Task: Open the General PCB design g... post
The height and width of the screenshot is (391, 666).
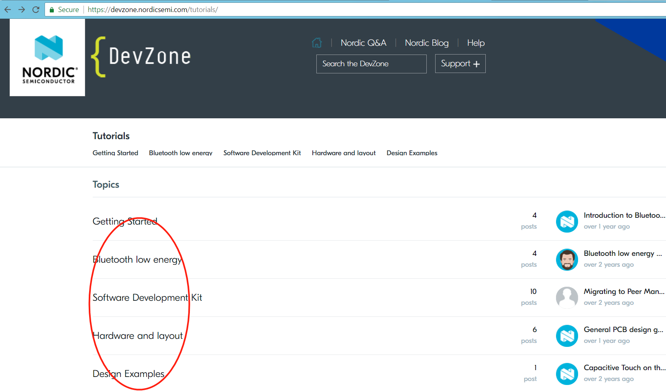Action: pyautogui.click(x=623, y=330)
